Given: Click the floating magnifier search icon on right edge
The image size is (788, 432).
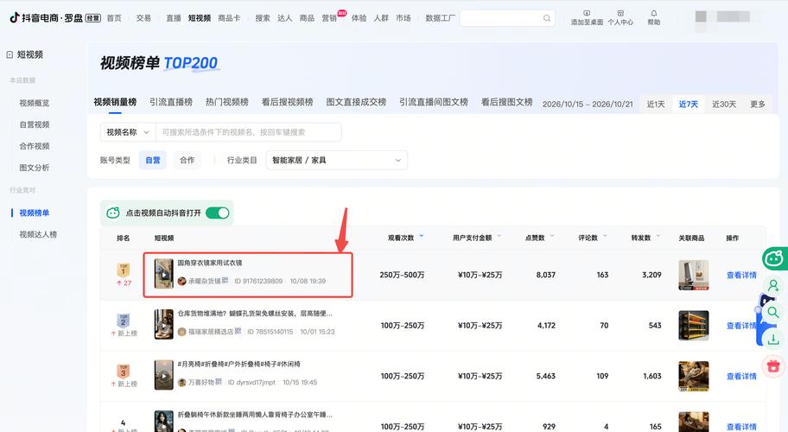Looking at the screenshot, I should point(773,313).
